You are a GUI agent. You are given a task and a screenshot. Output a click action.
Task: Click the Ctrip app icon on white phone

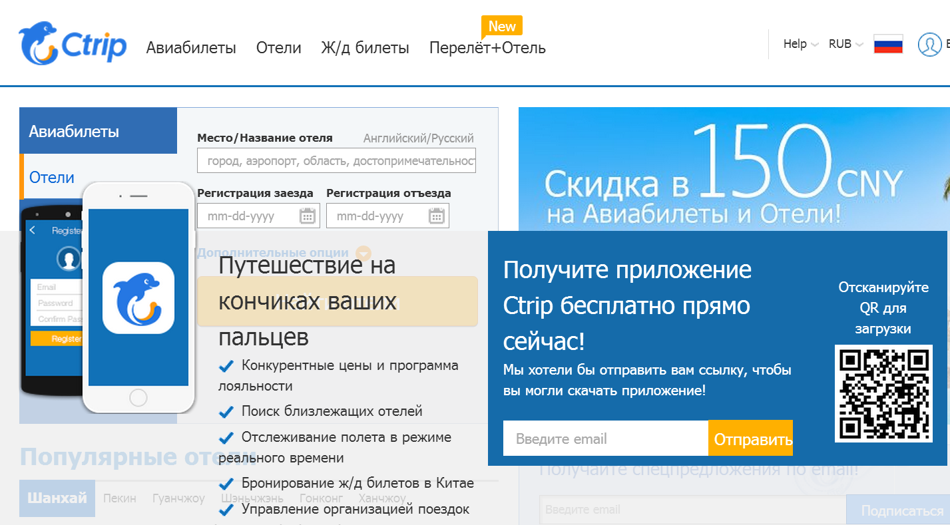tap(138, 297)
